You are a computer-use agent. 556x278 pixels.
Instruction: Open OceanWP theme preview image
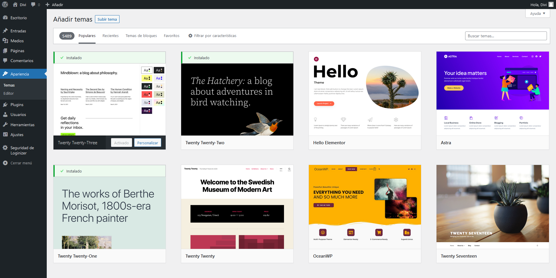click(365, 207)
